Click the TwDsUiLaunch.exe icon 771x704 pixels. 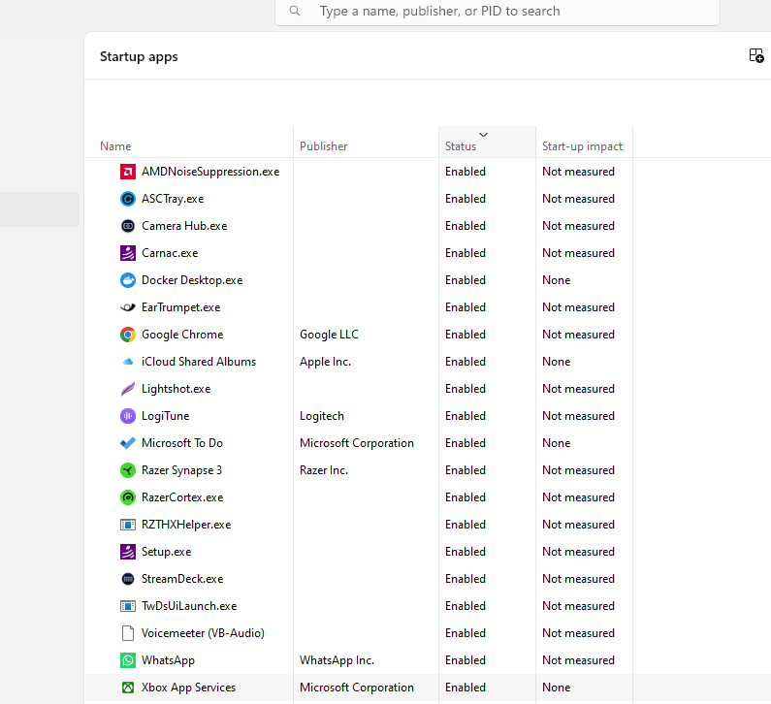[128, 606]
